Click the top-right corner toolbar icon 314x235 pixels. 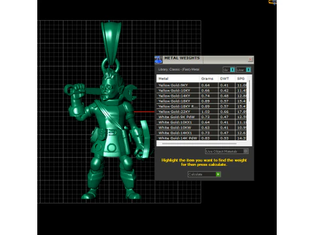pyautogui.click(x=272, y=2)
